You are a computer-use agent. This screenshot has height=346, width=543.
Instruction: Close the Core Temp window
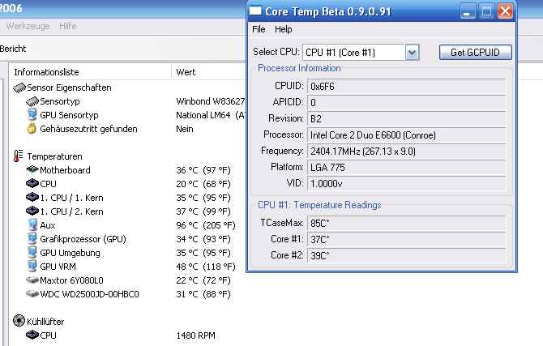pyautogui.click(x=505, y=11)
